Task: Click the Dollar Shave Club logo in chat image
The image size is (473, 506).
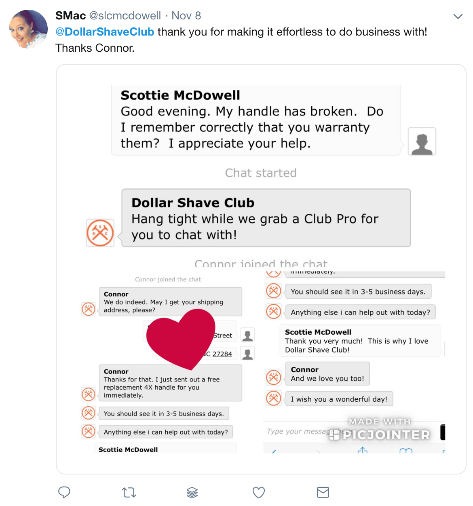Action: pyautogui.click(x=100, y=233)
